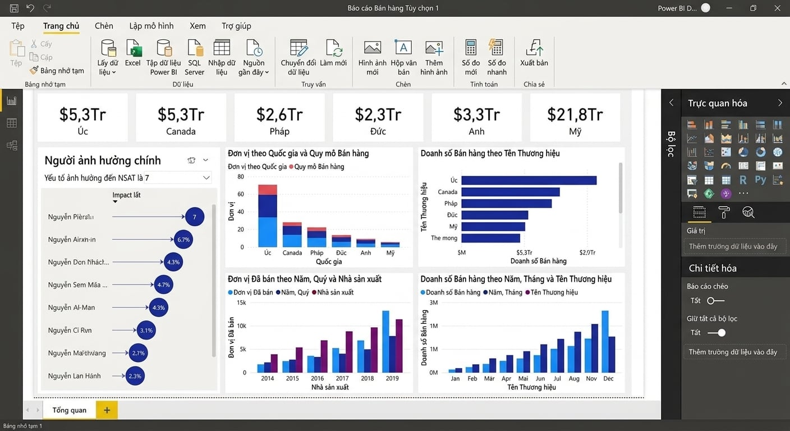Click Quy mô Bán hàng legend entry

coord(316,167)
